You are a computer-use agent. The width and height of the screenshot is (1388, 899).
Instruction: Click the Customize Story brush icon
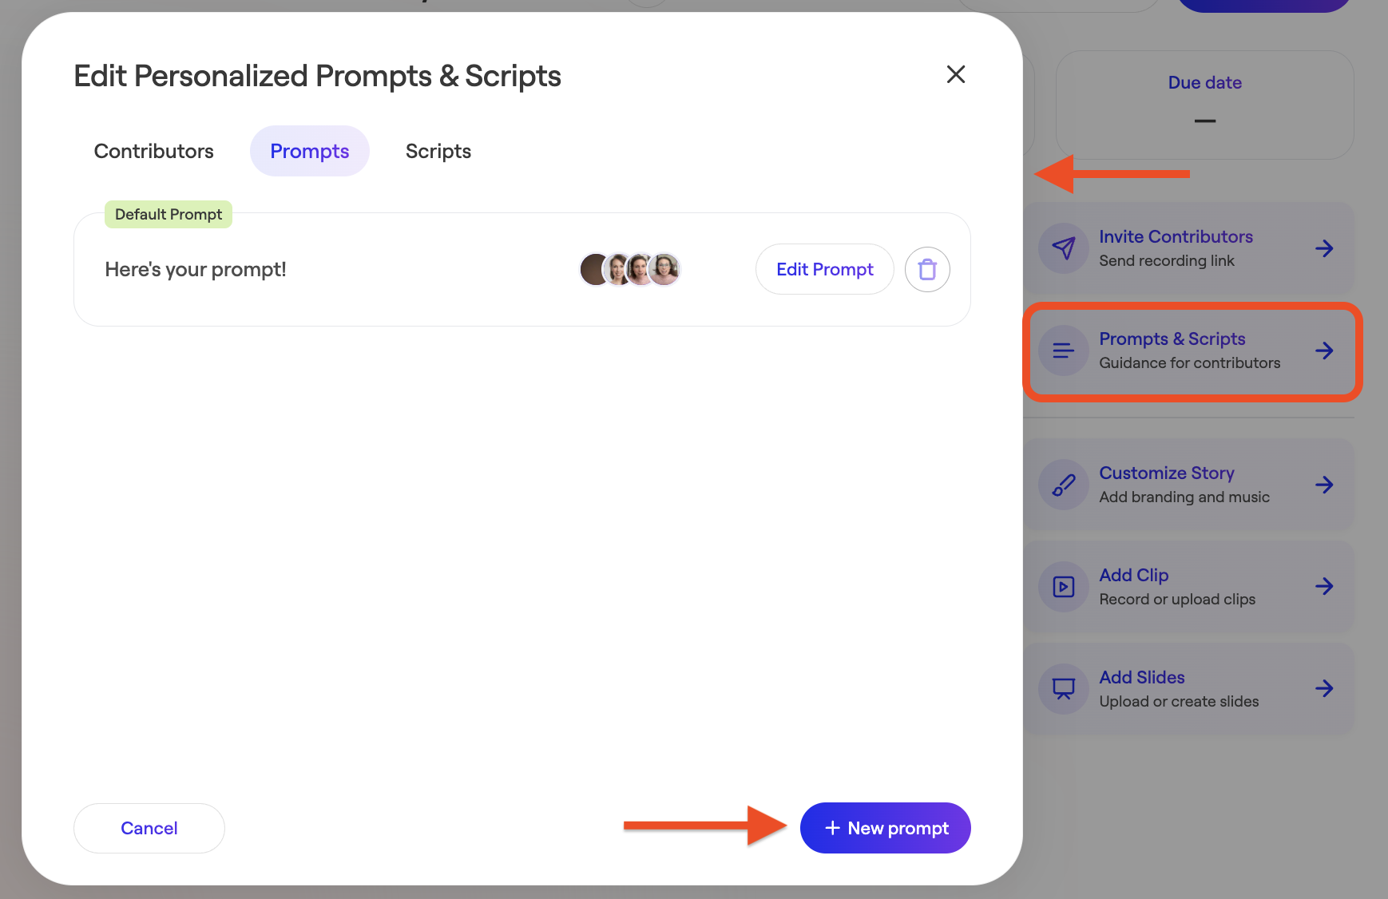[1063, 485]
